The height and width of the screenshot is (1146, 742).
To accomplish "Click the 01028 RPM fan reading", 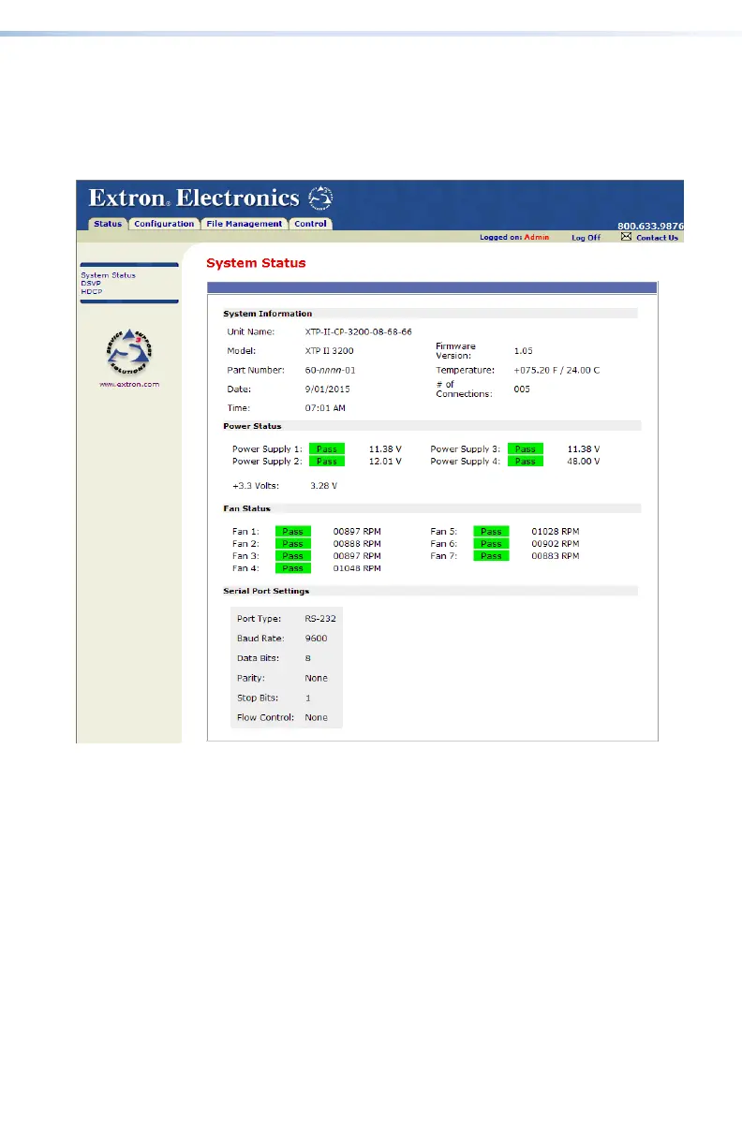I will coord(556,532).
